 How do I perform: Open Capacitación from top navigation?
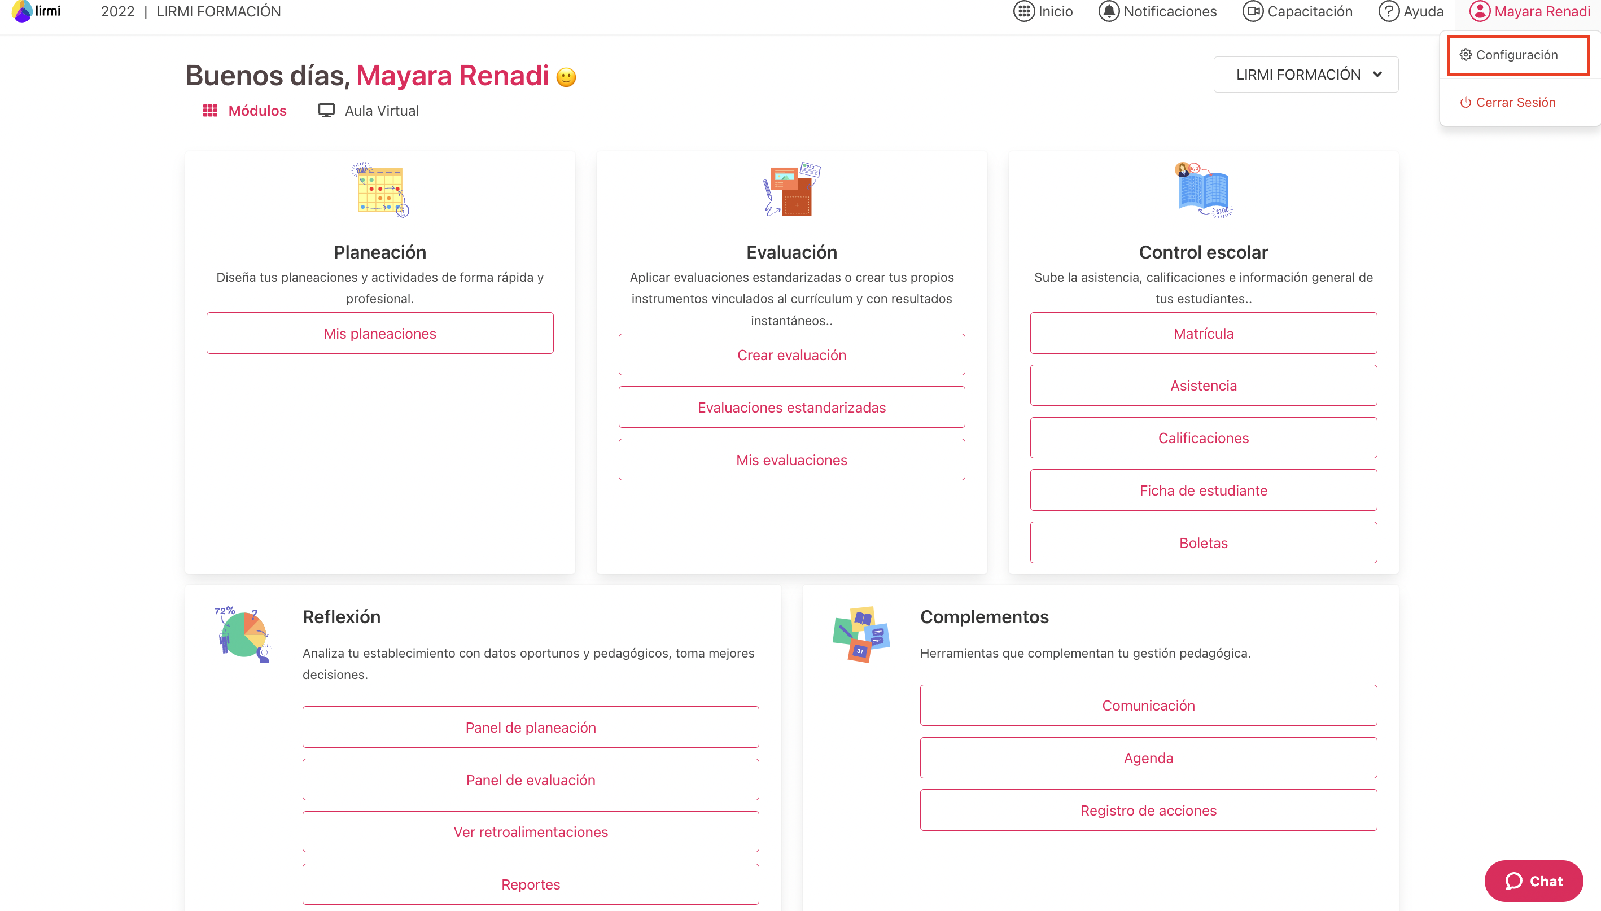[1298, 11]
